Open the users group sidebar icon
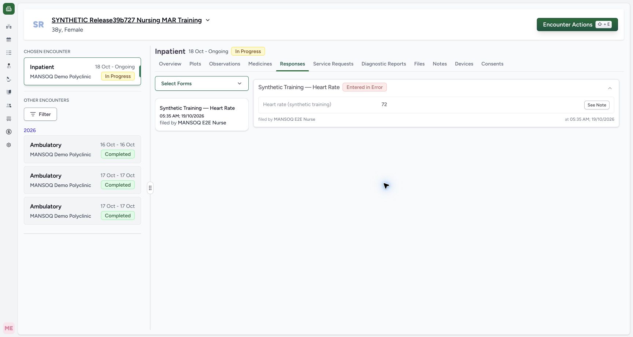 point(9,105)
